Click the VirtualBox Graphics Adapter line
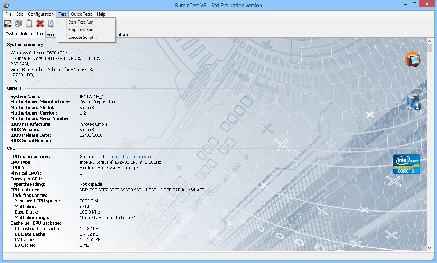 pyautogui.click(x=52, y=70)
